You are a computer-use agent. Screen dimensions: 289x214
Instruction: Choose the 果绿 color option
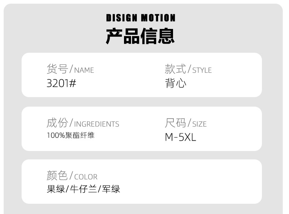[56, 189]
